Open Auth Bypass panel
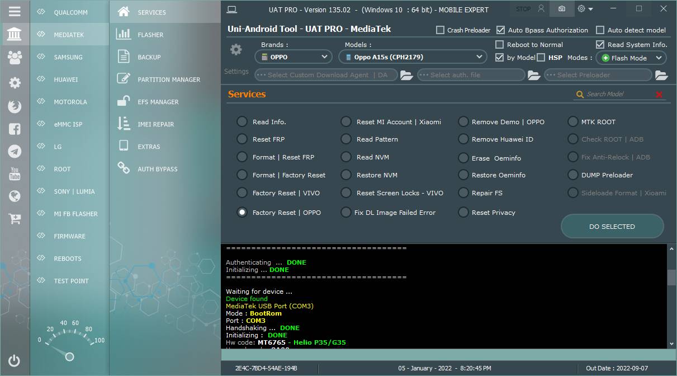Viewport: 677px width, 376px height. 165,169
